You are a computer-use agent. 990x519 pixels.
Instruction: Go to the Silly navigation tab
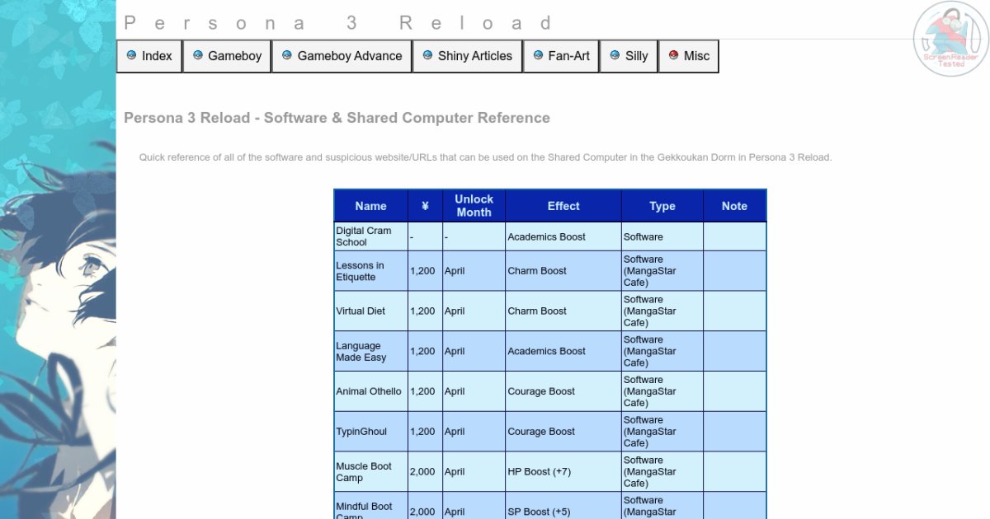(x=629, y=56)
